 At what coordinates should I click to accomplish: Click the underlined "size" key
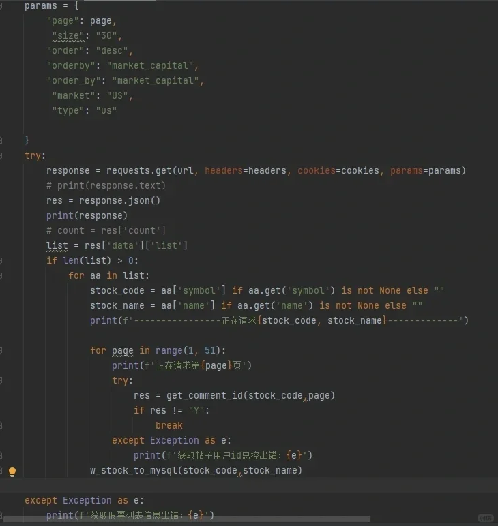[x=68, y=36]
